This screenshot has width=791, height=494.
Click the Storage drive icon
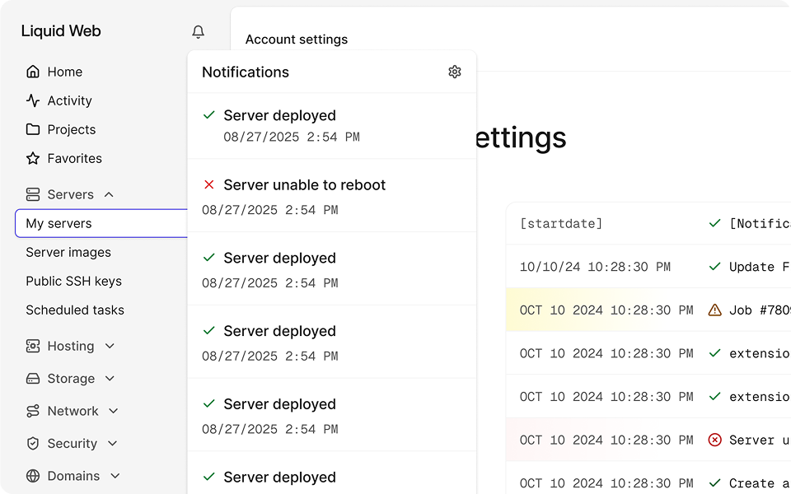coord(33,378)
